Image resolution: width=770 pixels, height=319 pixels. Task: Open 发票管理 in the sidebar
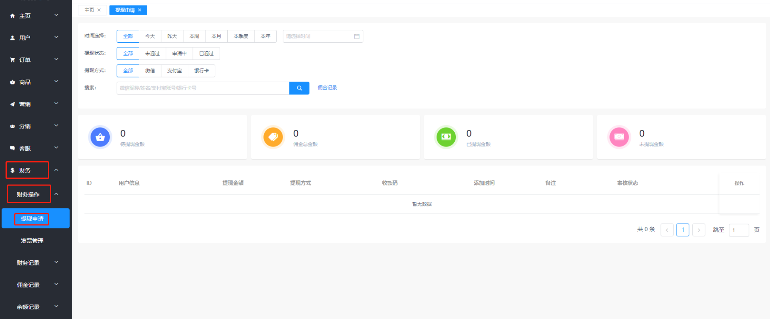point(32,241)
